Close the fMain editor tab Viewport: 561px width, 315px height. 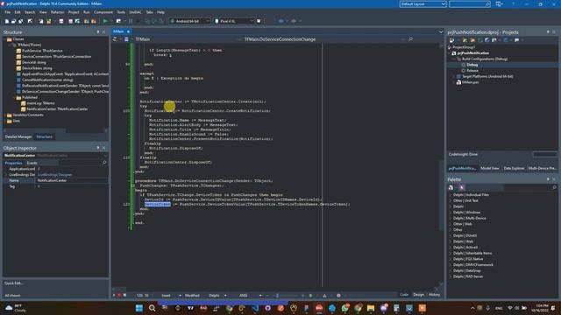pyautogui.click(x=128, y=31)
